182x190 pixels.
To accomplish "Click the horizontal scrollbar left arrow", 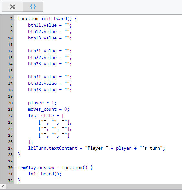I will pyautogui.click(x=3, y=186).
